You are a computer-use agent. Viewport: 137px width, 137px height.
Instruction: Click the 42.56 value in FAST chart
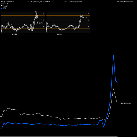tap(41, 23)
